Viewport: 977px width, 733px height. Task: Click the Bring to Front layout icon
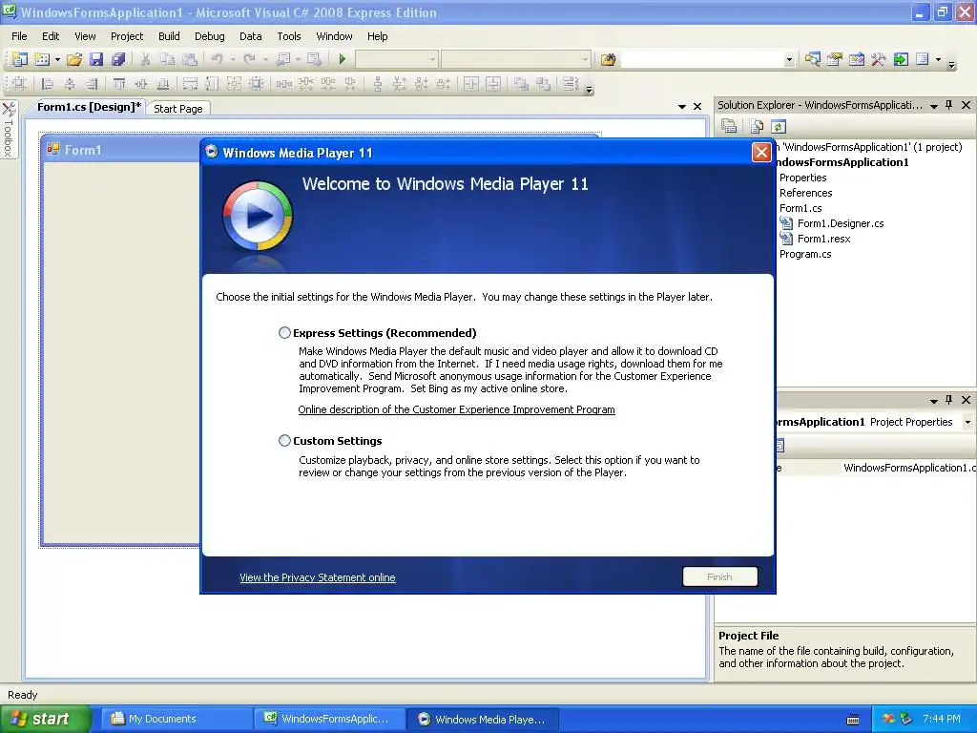[x=521, y=84]
